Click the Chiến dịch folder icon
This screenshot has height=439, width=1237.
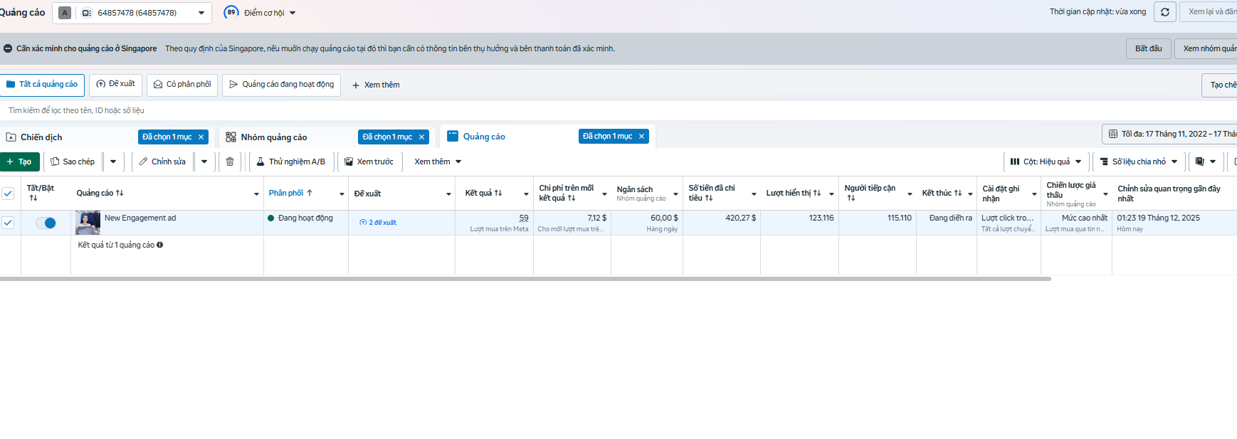click(11, 137)
